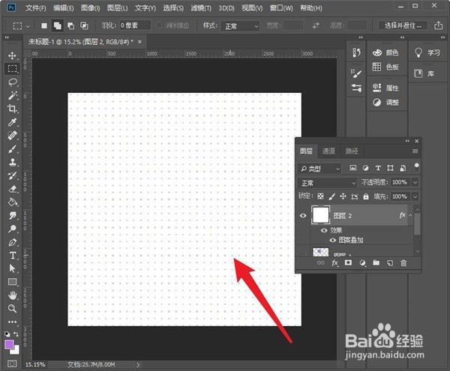Click the 羽化 feather input field
This screenshot has height=371, width=450.
click(x=135, y=25)
